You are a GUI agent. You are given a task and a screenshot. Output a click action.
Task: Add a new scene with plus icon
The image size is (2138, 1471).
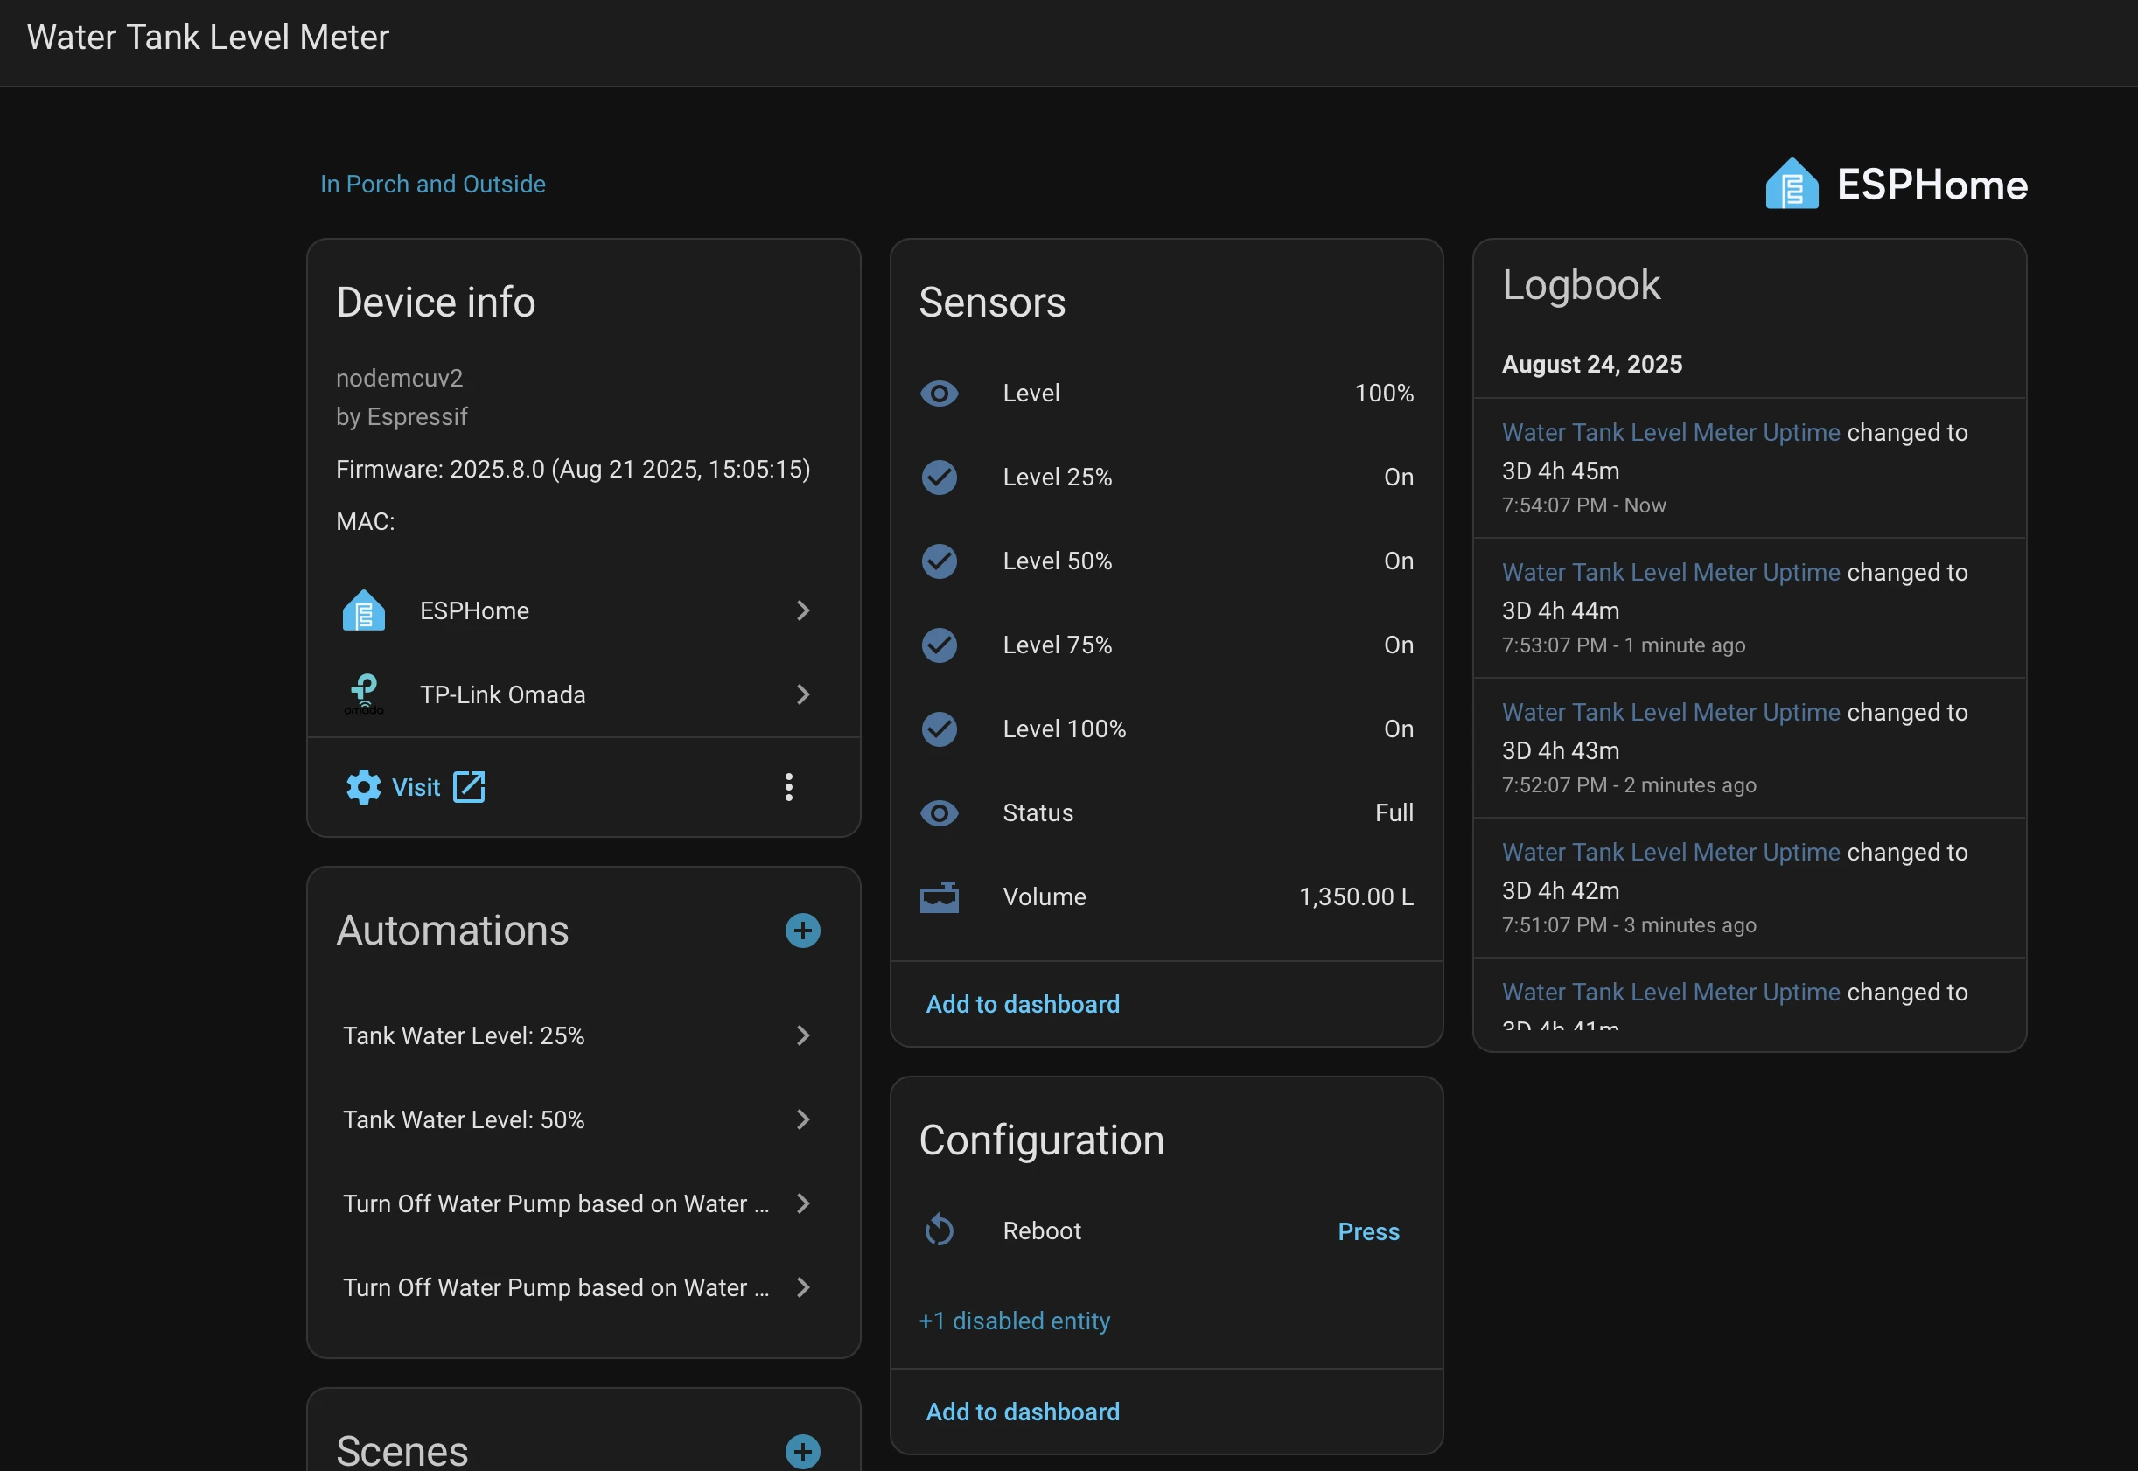(802, 1452)
